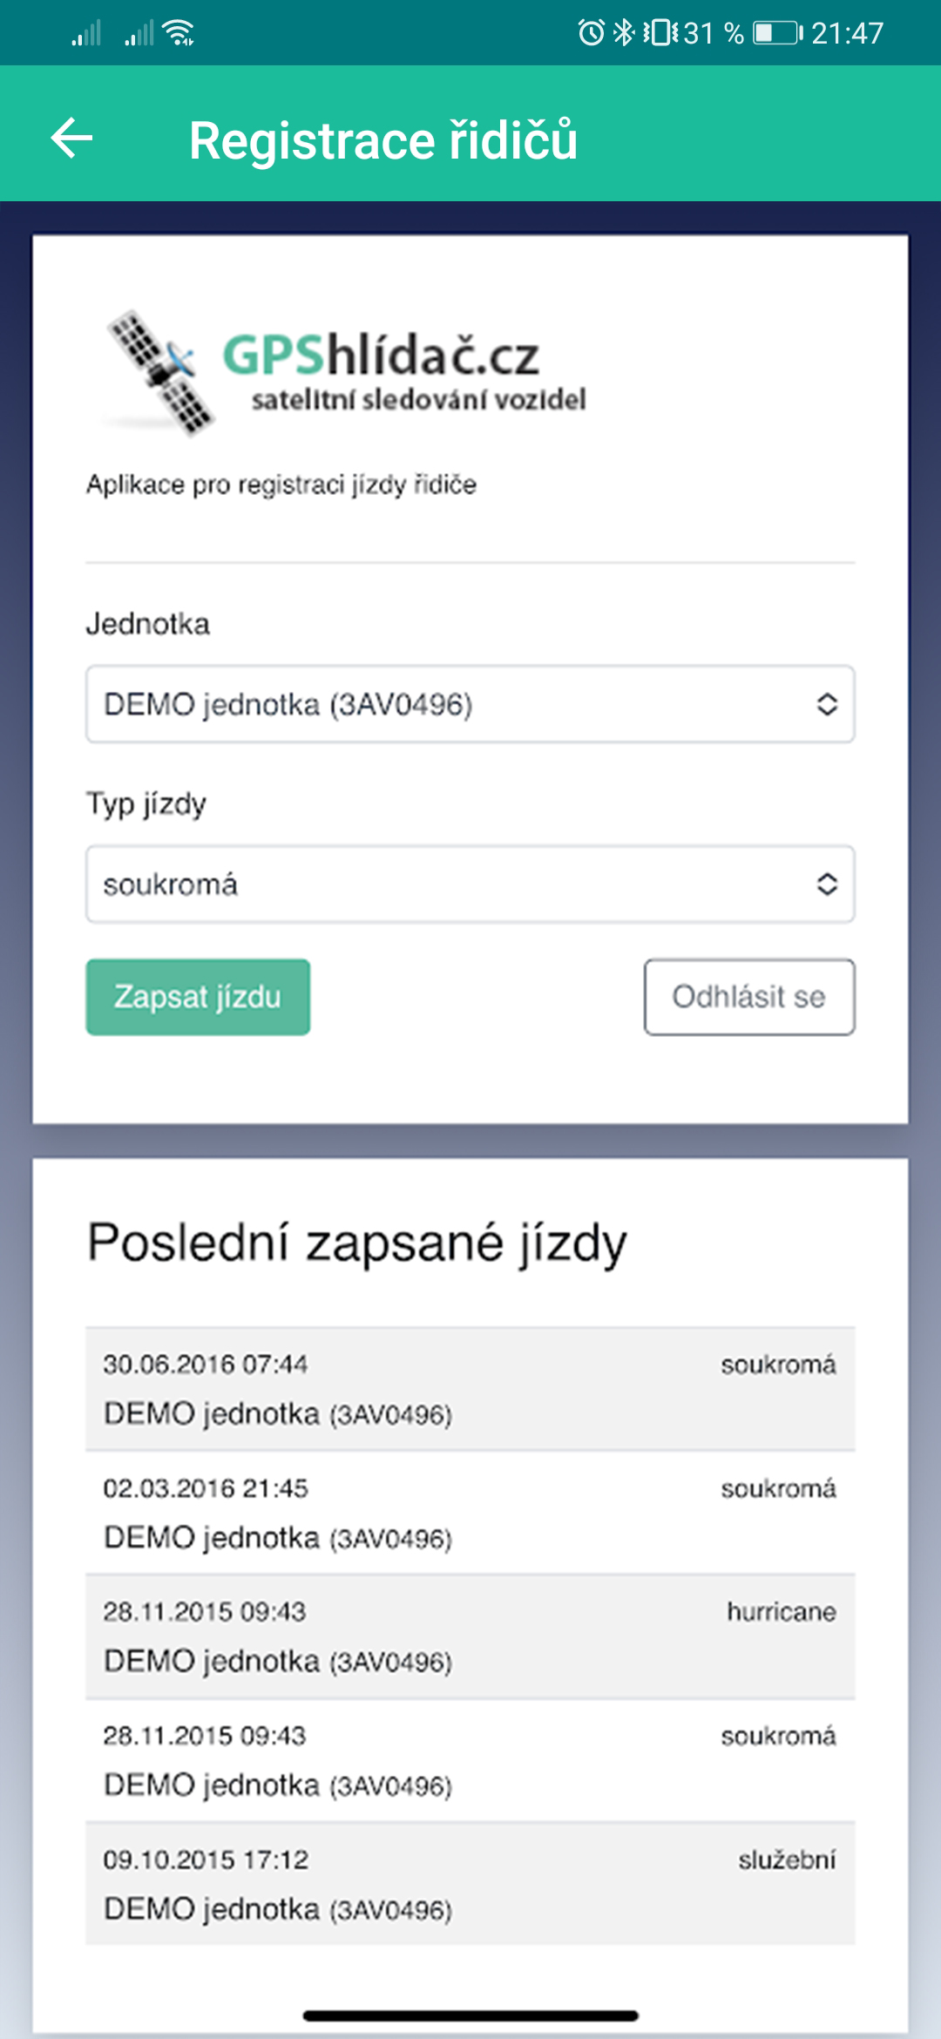Image resolution: width=941 pixels, height=2039 pixels.
Task: Tap the Wi-Fi signal icon
Action: (179, 33)
